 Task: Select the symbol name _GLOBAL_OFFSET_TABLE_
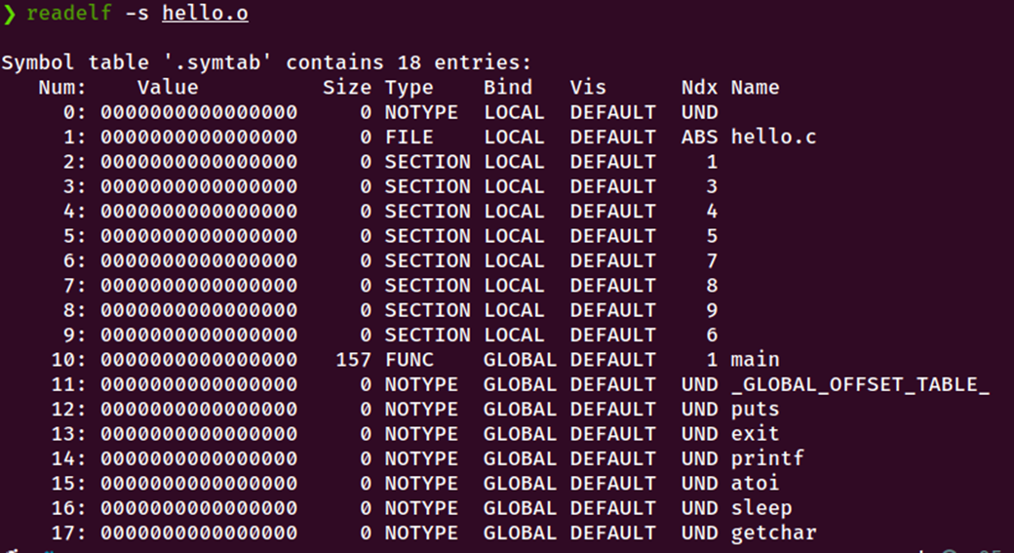click(x=860, y=385)
